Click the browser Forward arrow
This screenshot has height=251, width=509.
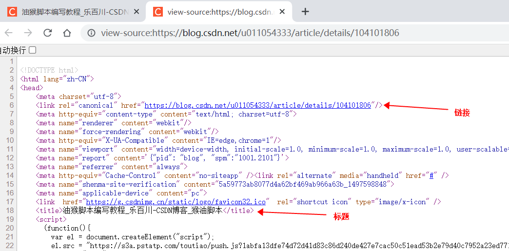[28, 33]
